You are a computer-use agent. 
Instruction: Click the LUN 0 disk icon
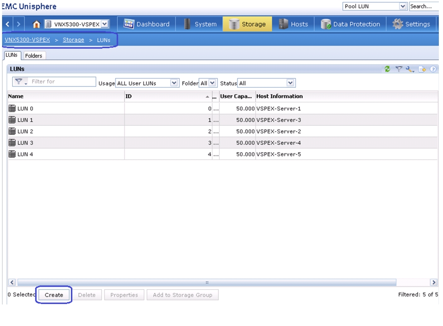(x=12, y=108)
